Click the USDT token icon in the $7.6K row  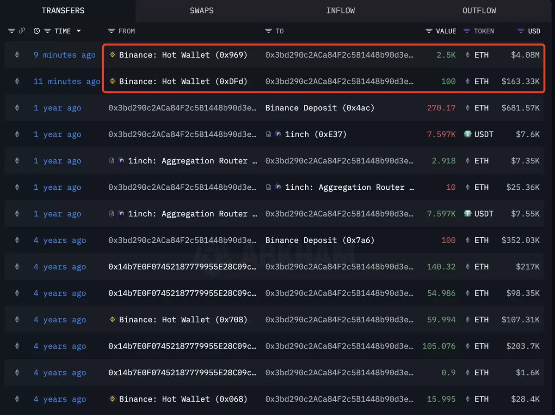point(468,134)
